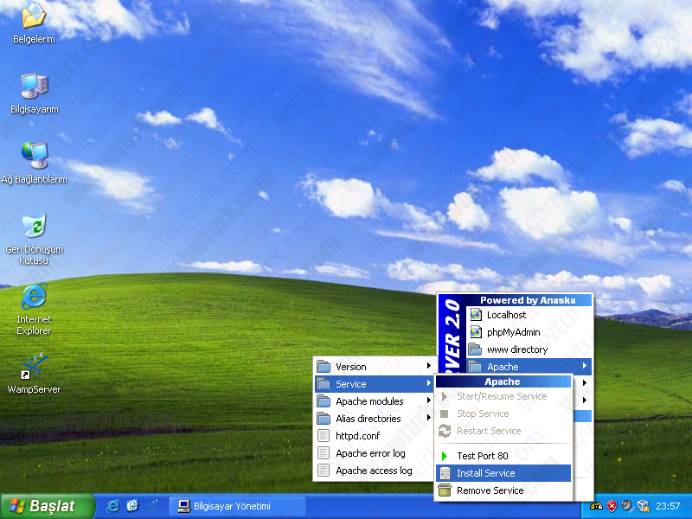Click the Internet Explorer quick launch icon

pos(113,506)
